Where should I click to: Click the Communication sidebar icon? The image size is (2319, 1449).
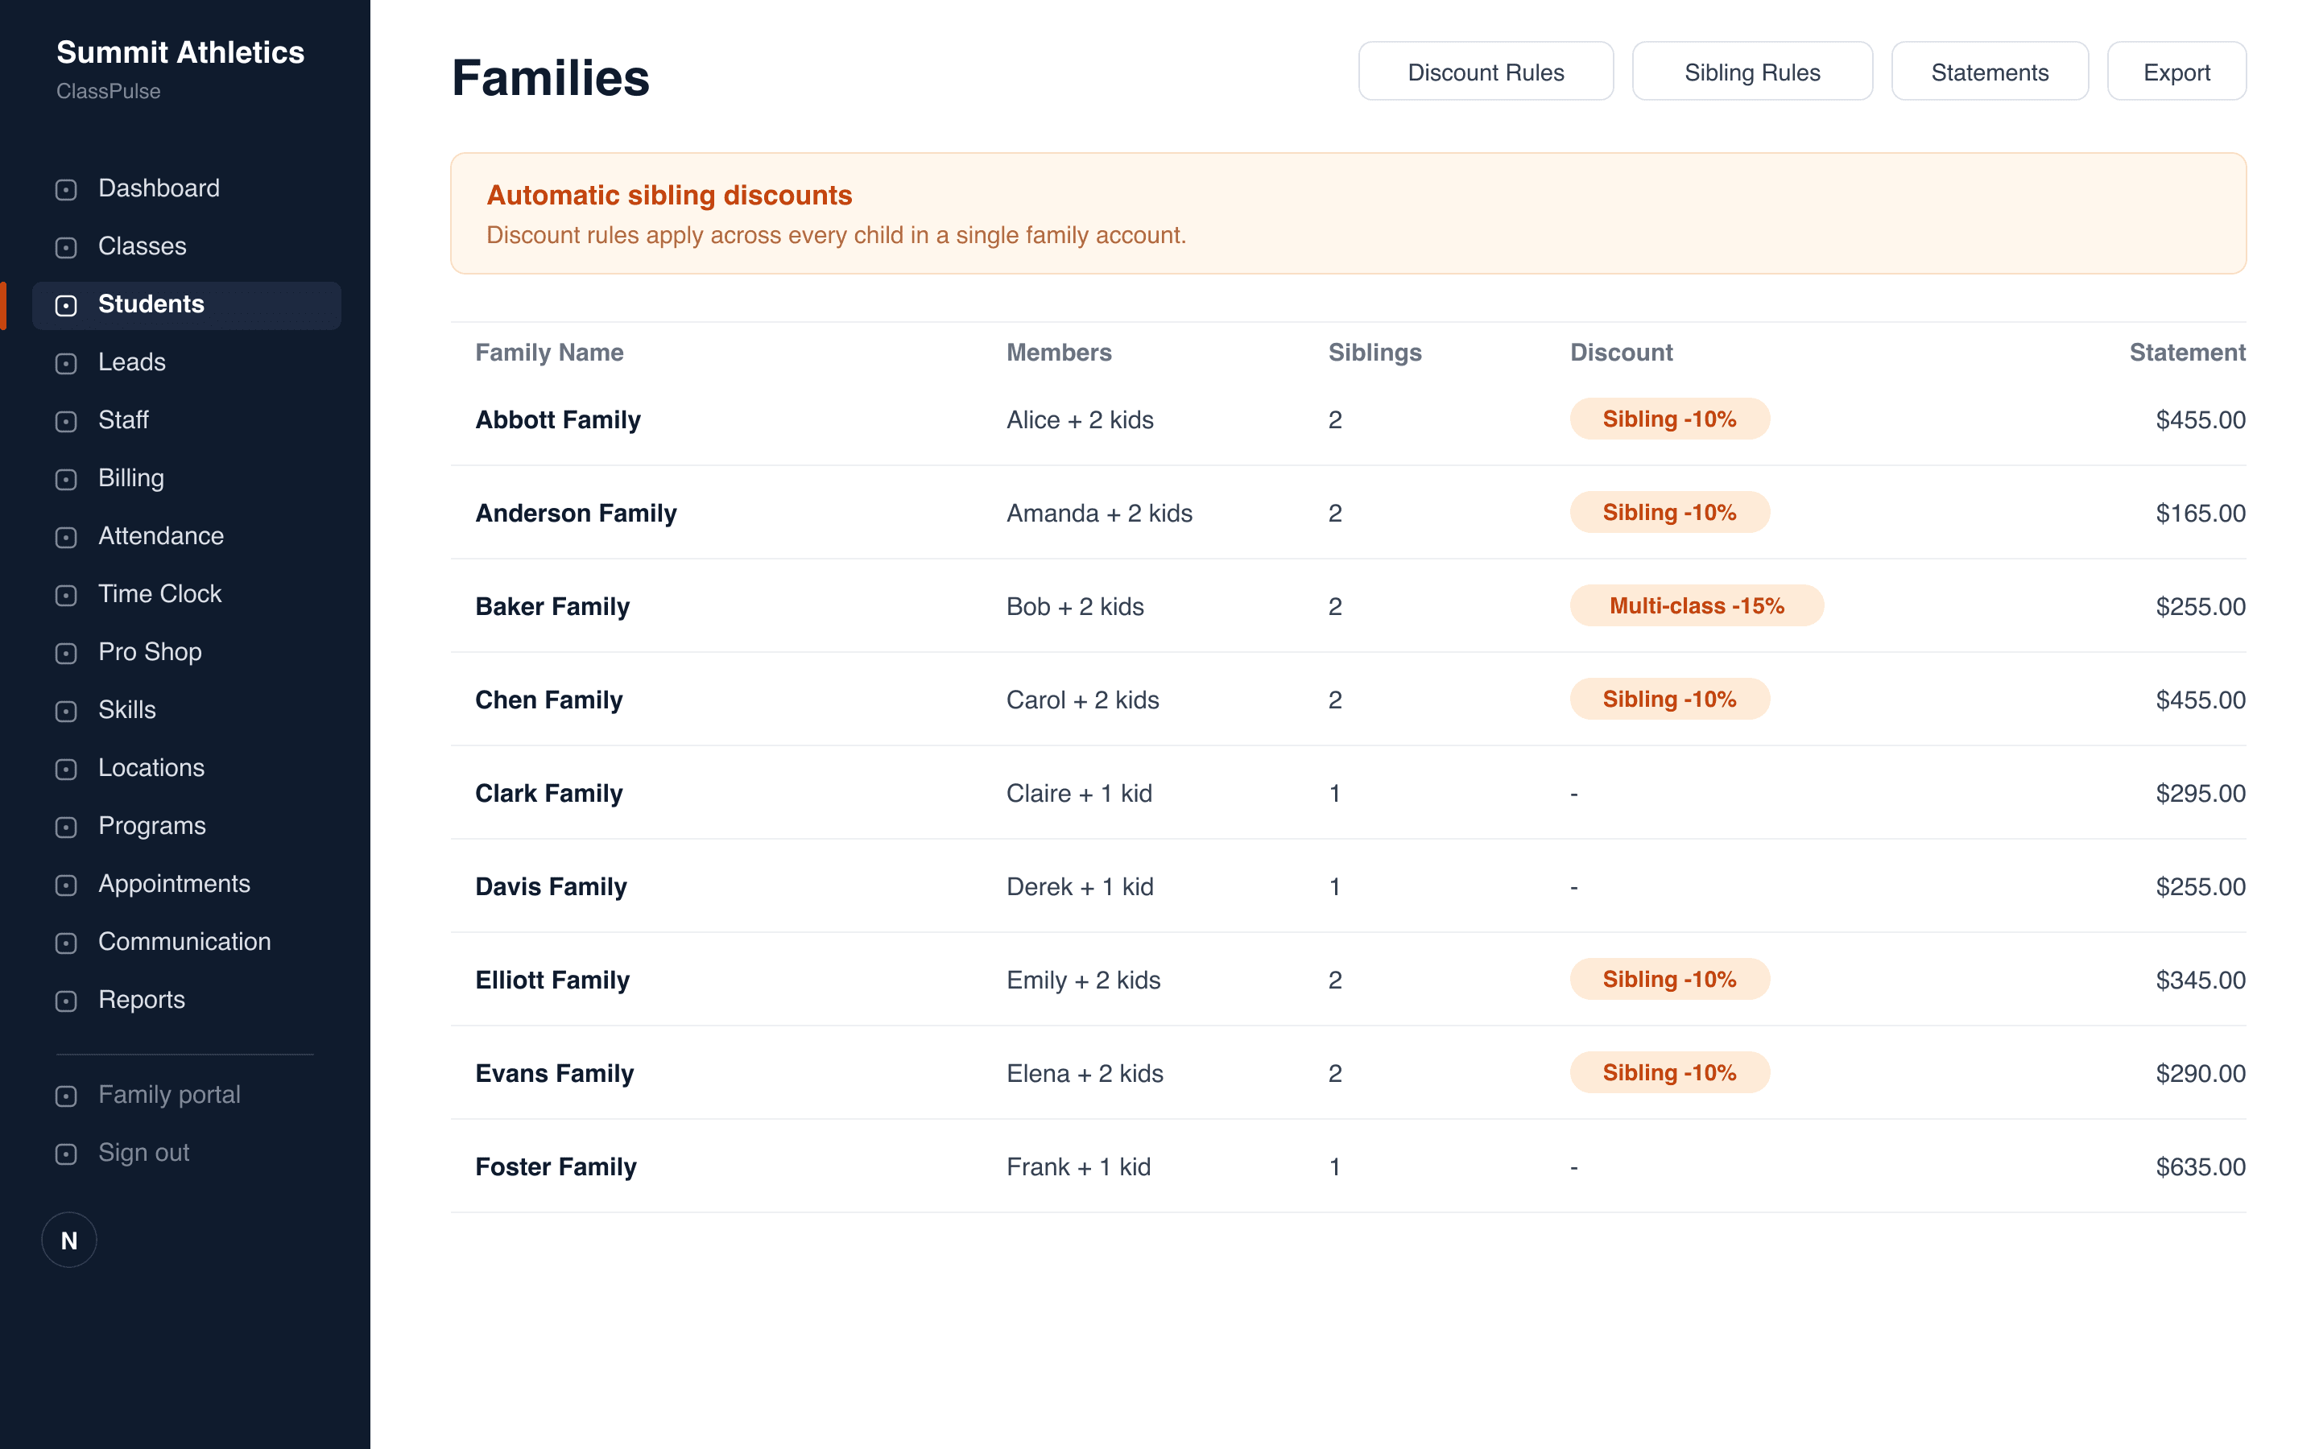[66, 943]
